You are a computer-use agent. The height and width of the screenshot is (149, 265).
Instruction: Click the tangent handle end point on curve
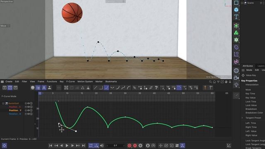76,131
